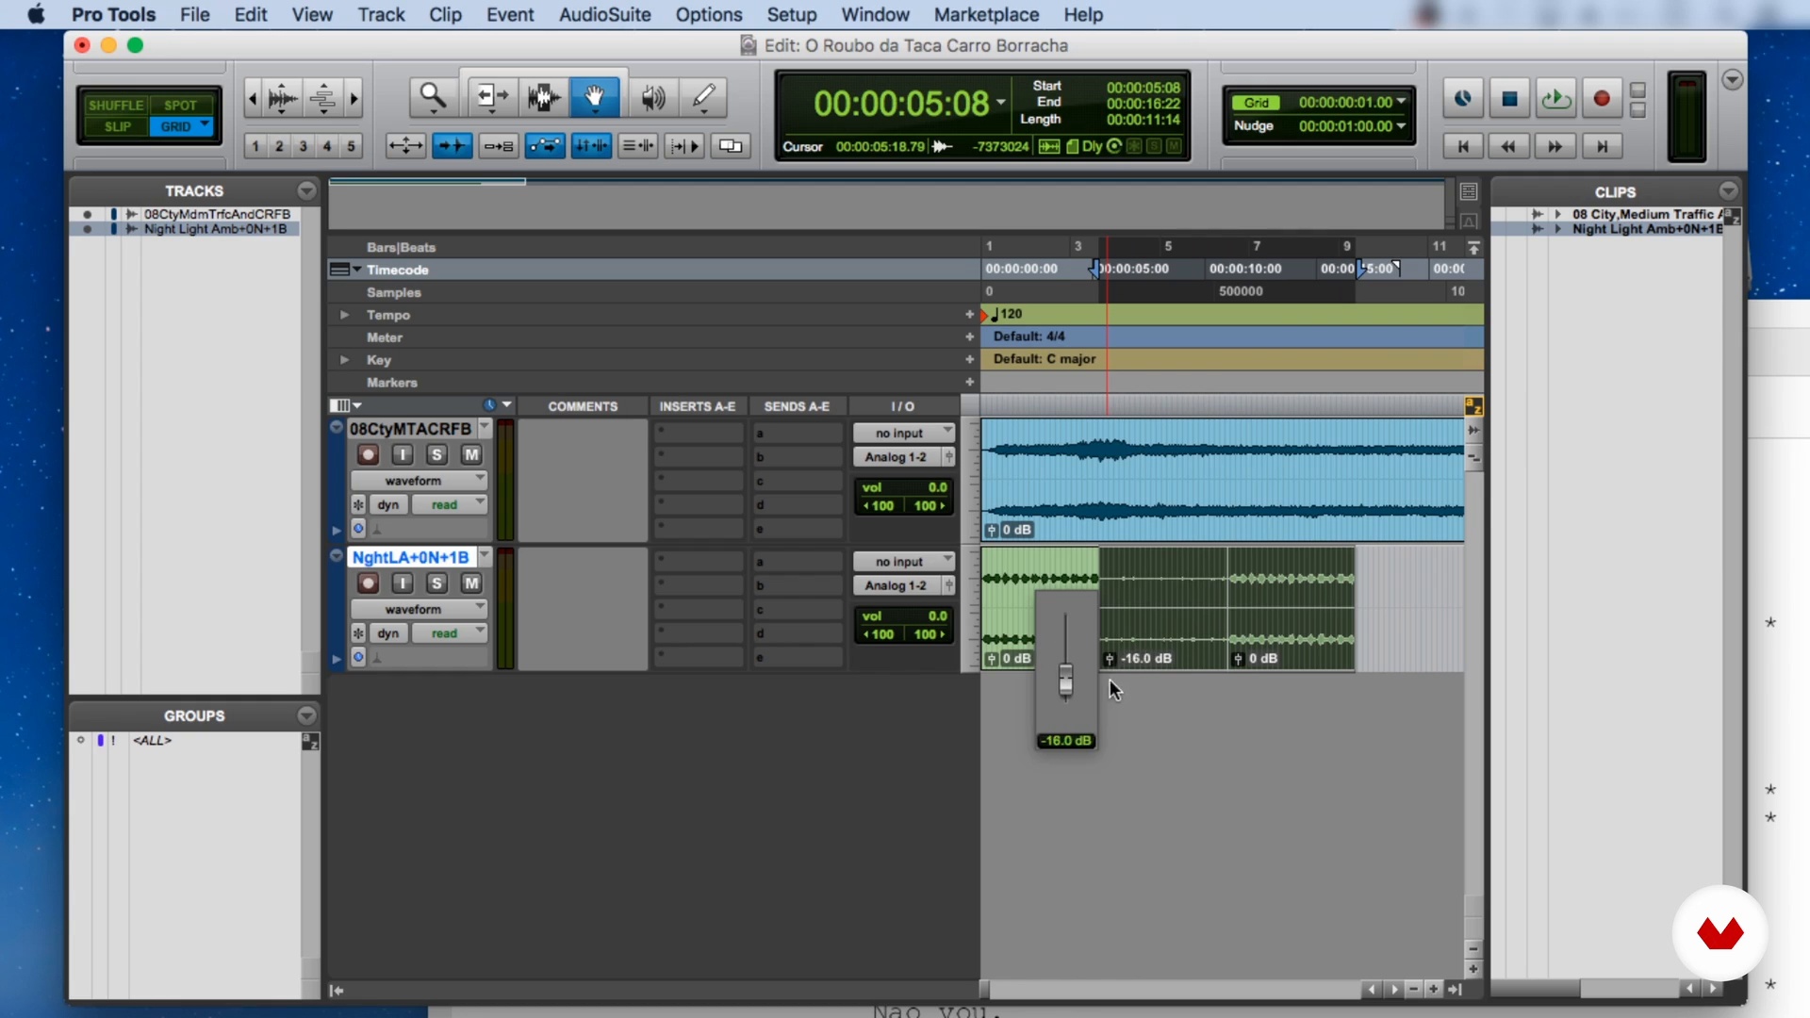1810x1018 pixels.
Task: Open waveform view selector on 08CtyMTACRFB
Action: pyautogui.click(x=419, y=481)
